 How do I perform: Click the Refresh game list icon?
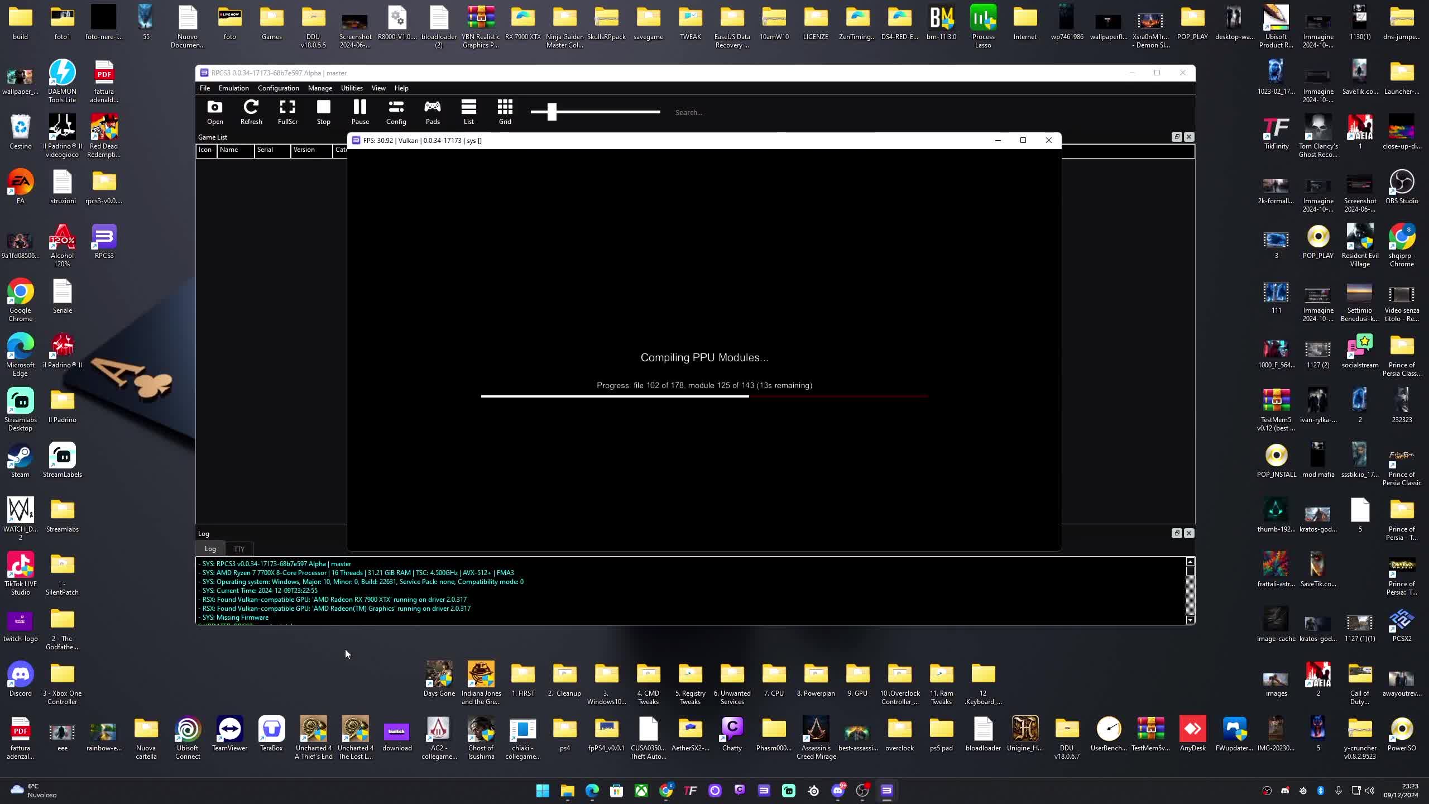(251, 112)
